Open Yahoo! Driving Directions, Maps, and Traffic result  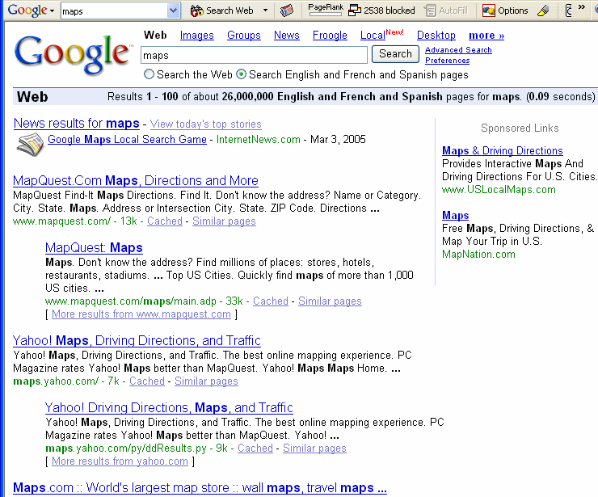tap(169, 407)
